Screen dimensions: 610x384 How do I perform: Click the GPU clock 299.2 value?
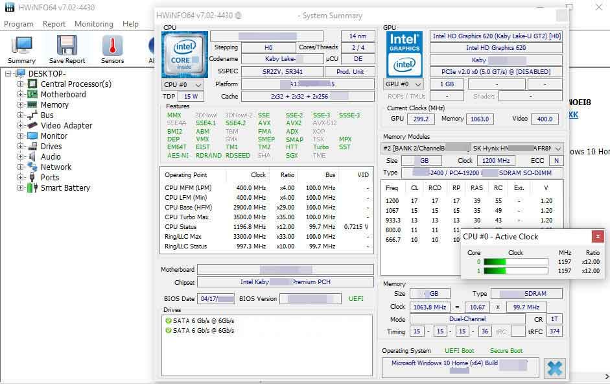(421, 119)
